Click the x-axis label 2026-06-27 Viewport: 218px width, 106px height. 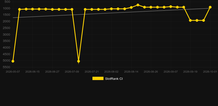[x=52, y=72]
